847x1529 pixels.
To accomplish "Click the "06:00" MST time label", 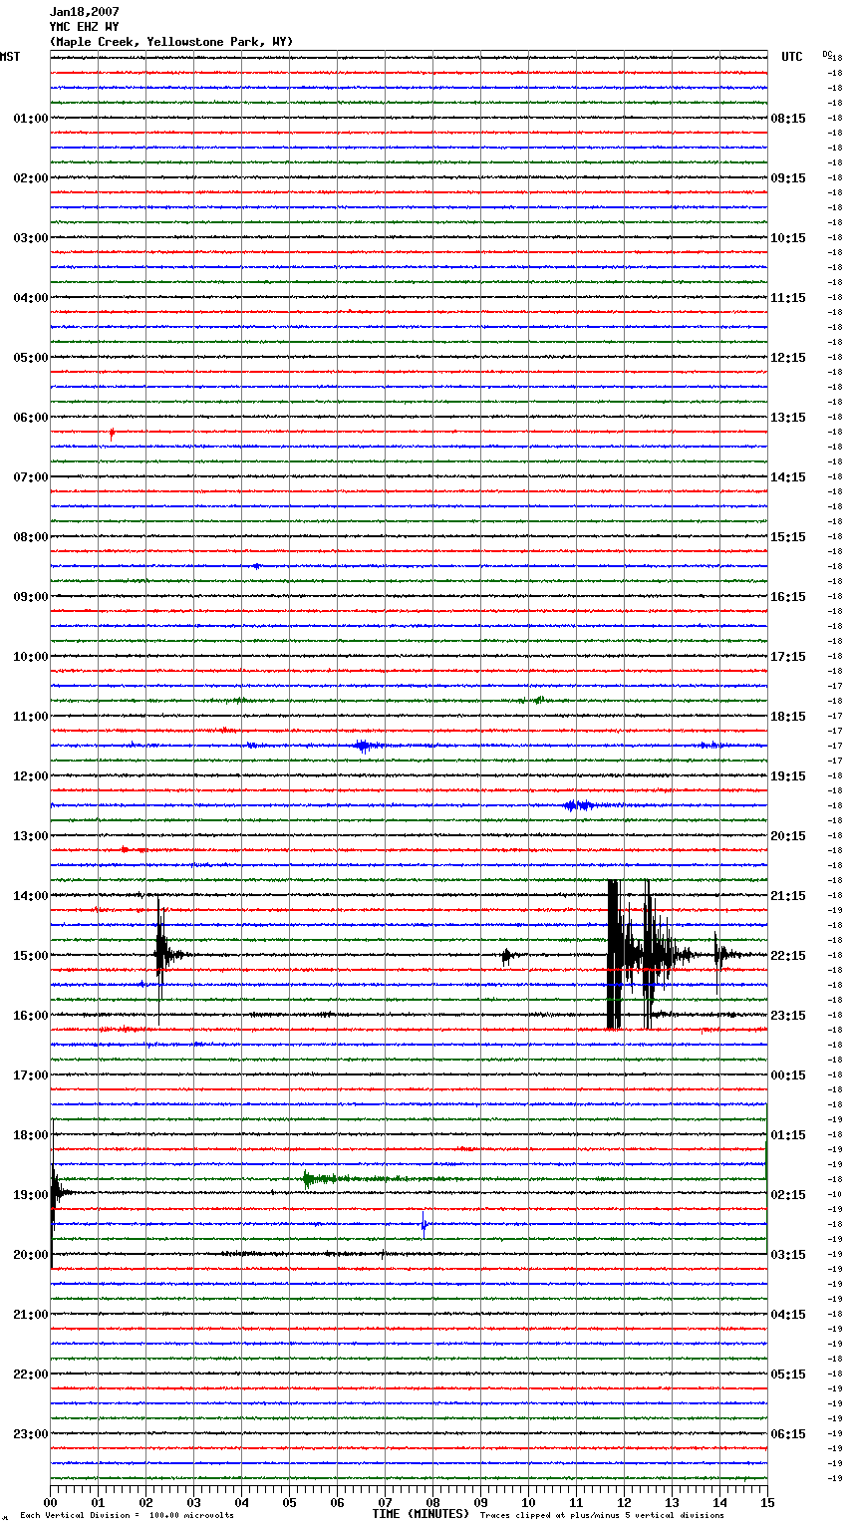I will [x=31, y=418].
